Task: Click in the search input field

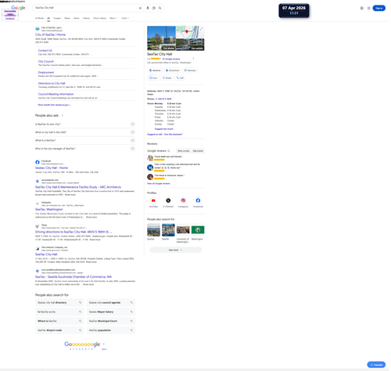Action: coord(86,8)
